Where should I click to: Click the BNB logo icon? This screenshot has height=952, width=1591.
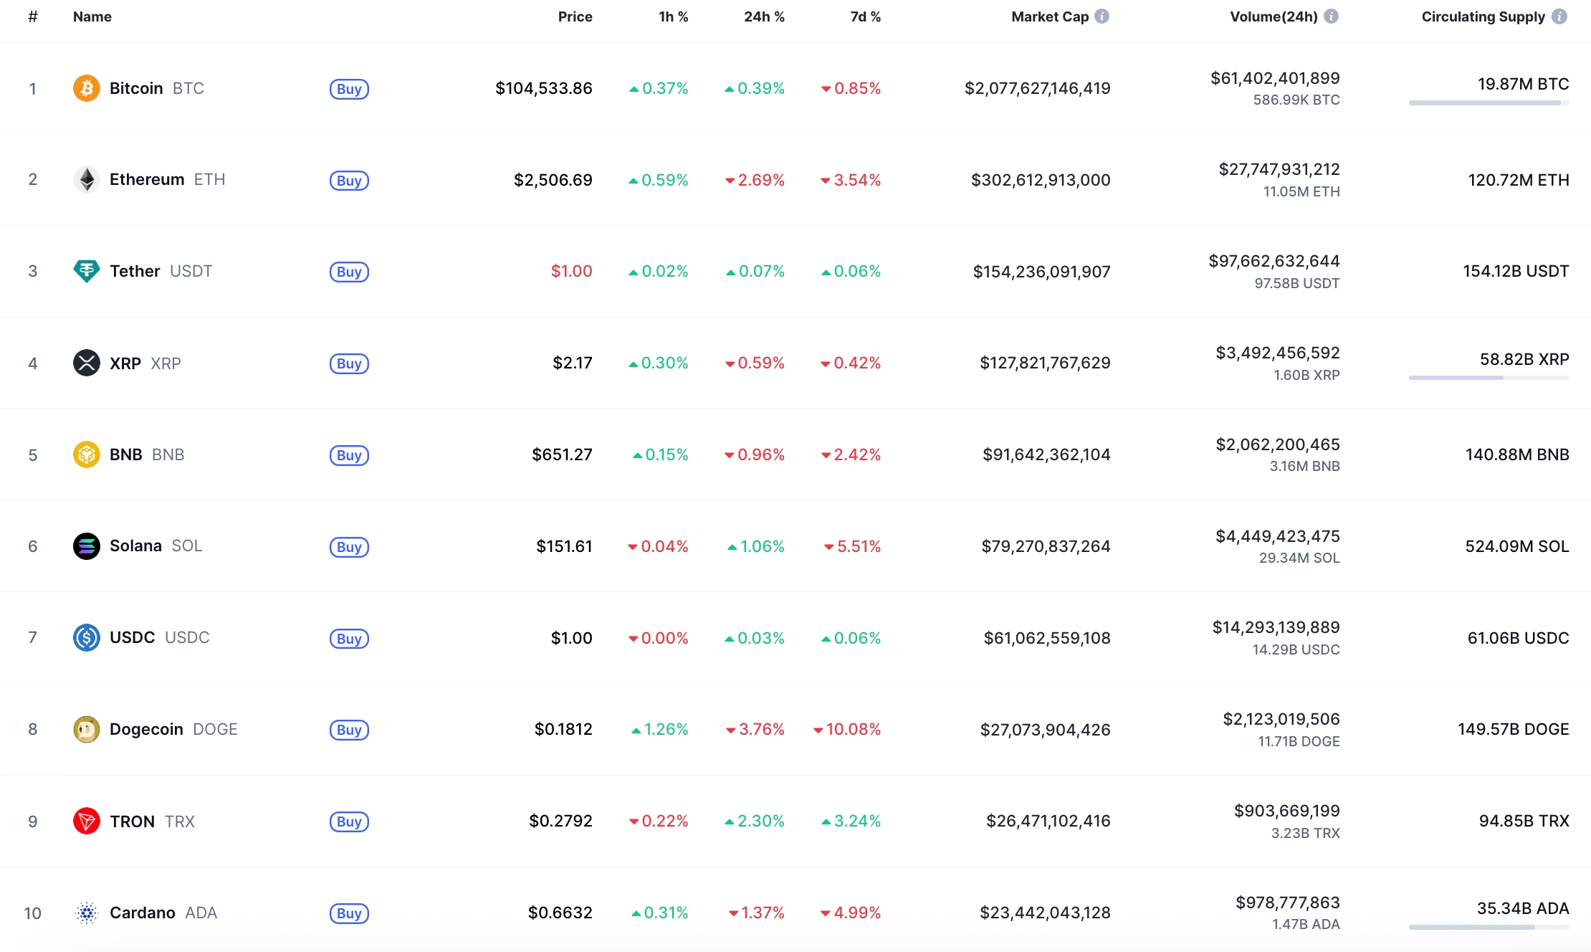pos(87,454)
